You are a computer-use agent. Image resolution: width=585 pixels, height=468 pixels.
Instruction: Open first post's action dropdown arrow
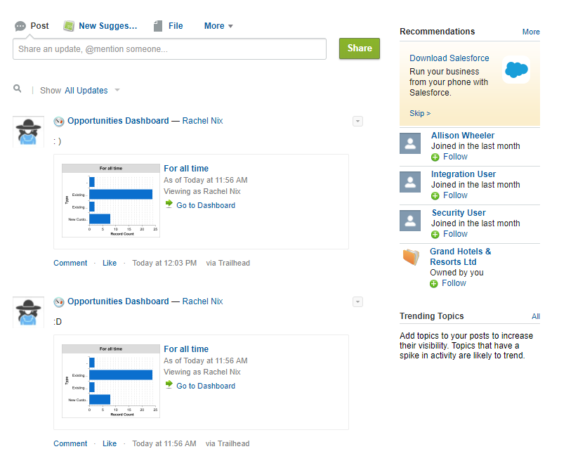coord(357,121)
